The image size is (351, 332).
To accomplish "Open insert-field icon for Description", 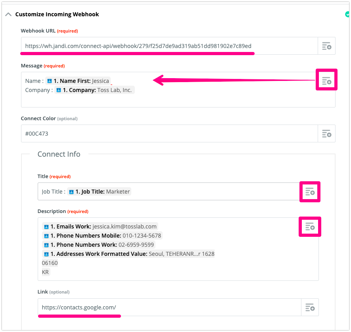I will coord(310,226).
